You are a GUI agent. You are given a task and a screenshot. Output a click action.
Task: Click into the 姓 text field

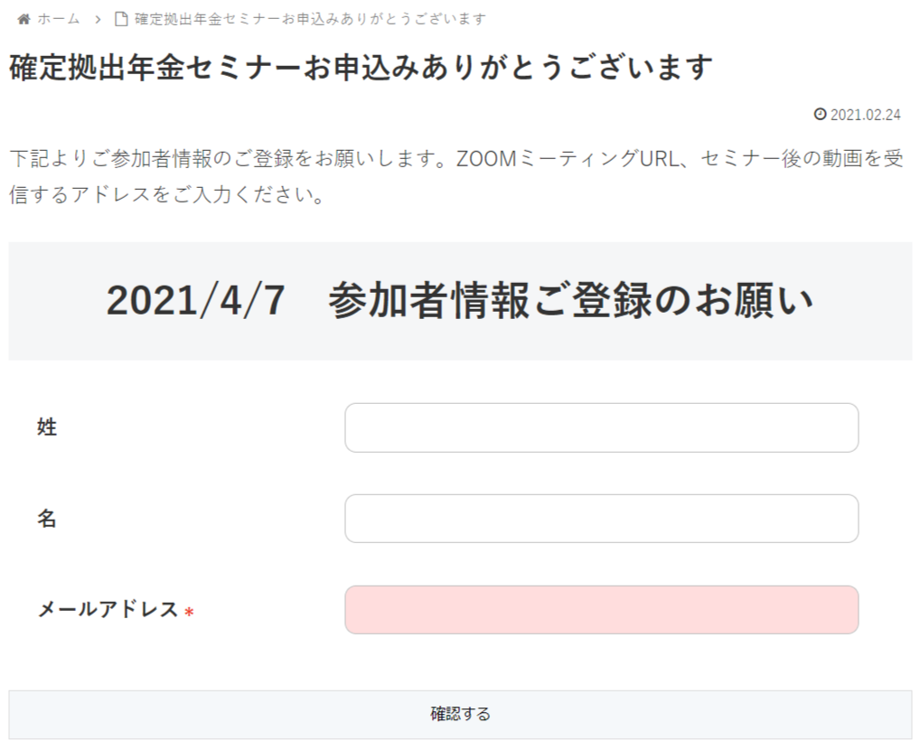pyautogui.click(x=601, y=427)
